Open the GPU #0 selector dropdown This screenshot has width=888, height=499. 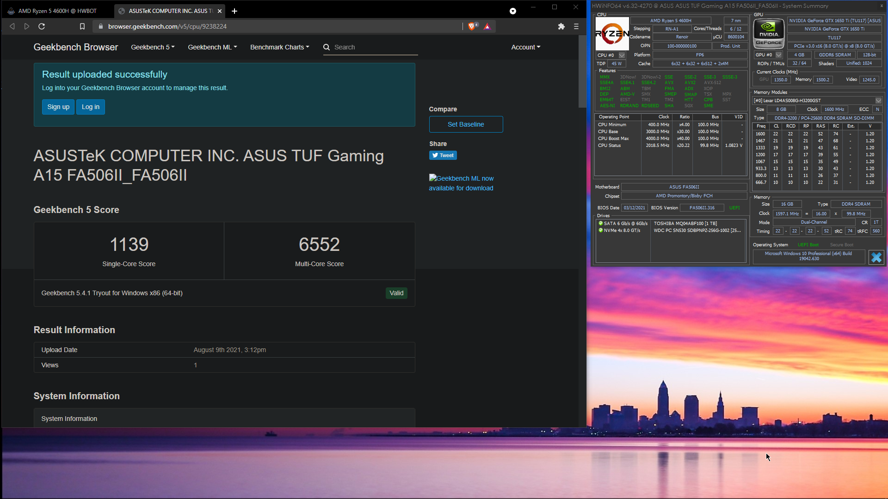[779, 55]
